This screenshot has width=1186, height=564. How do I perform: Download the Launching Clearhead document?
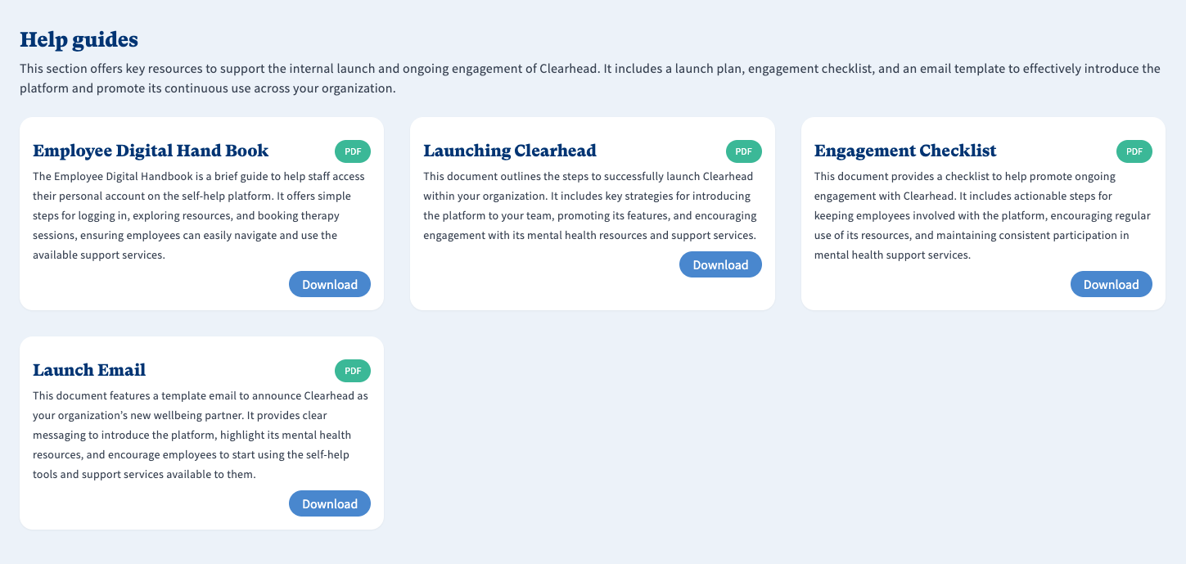pyautogui.click(x=720, y=265)
